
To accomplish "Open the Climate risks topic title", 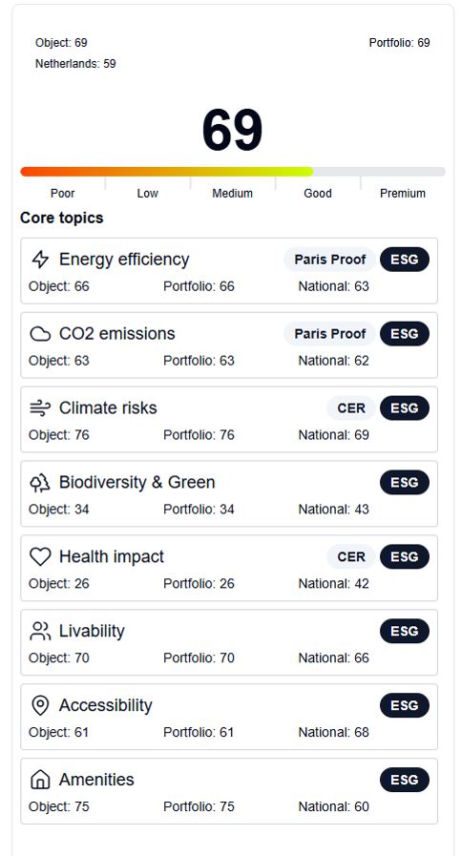I will (108, 407).
